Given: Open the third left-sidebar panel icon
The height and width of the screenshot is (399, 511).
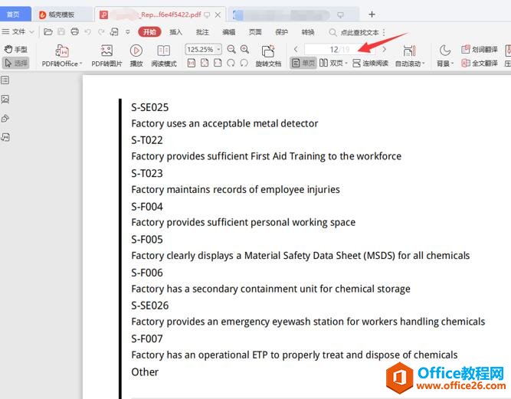Looking at the screenshot, I should pyautogui.click(x=5, y=118).
